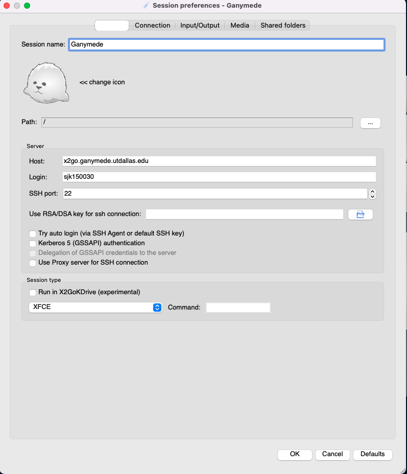Decrease SSH port with stepper down arrow
Viewport: 407px width, 474px height.
tap(372, 197)
